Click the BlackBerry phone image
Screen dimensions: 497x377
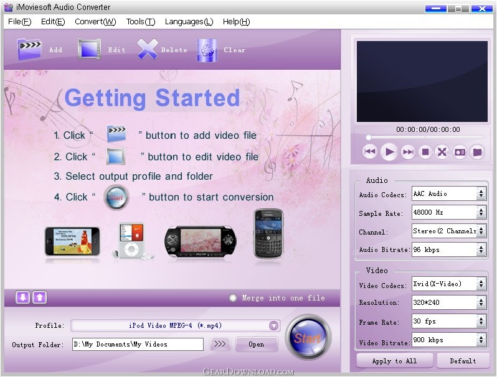(268, 234)
